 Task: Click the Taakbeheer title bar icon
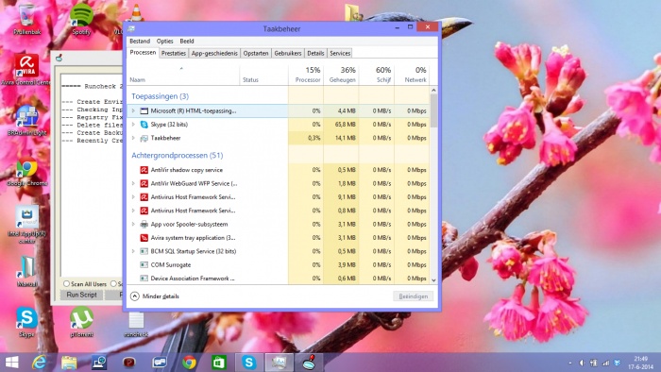[131, 28]
